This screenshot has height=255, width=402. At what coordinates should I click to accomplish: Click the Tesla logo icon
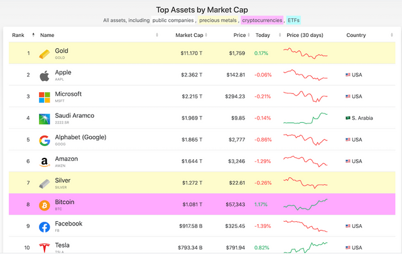tap(45, 248)
